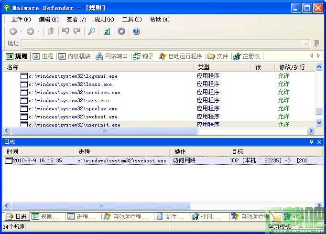Image resolution: width=326 pixels, height=234 pixels.
Task: Click the rules list scroll up arrow
Action: pyautogui.click(x=319, y=67)
